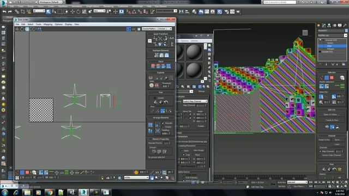Open the Modifier List dropdown
The width and height of the screenshot is (349, 196).
332,35
